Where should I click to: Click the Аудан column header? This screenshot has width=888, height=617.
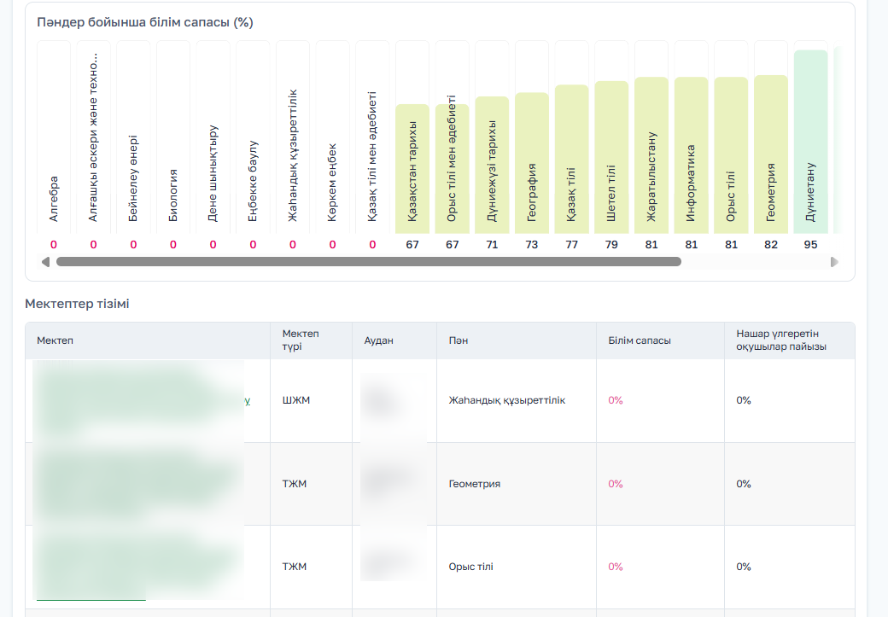tap(394, 341)
